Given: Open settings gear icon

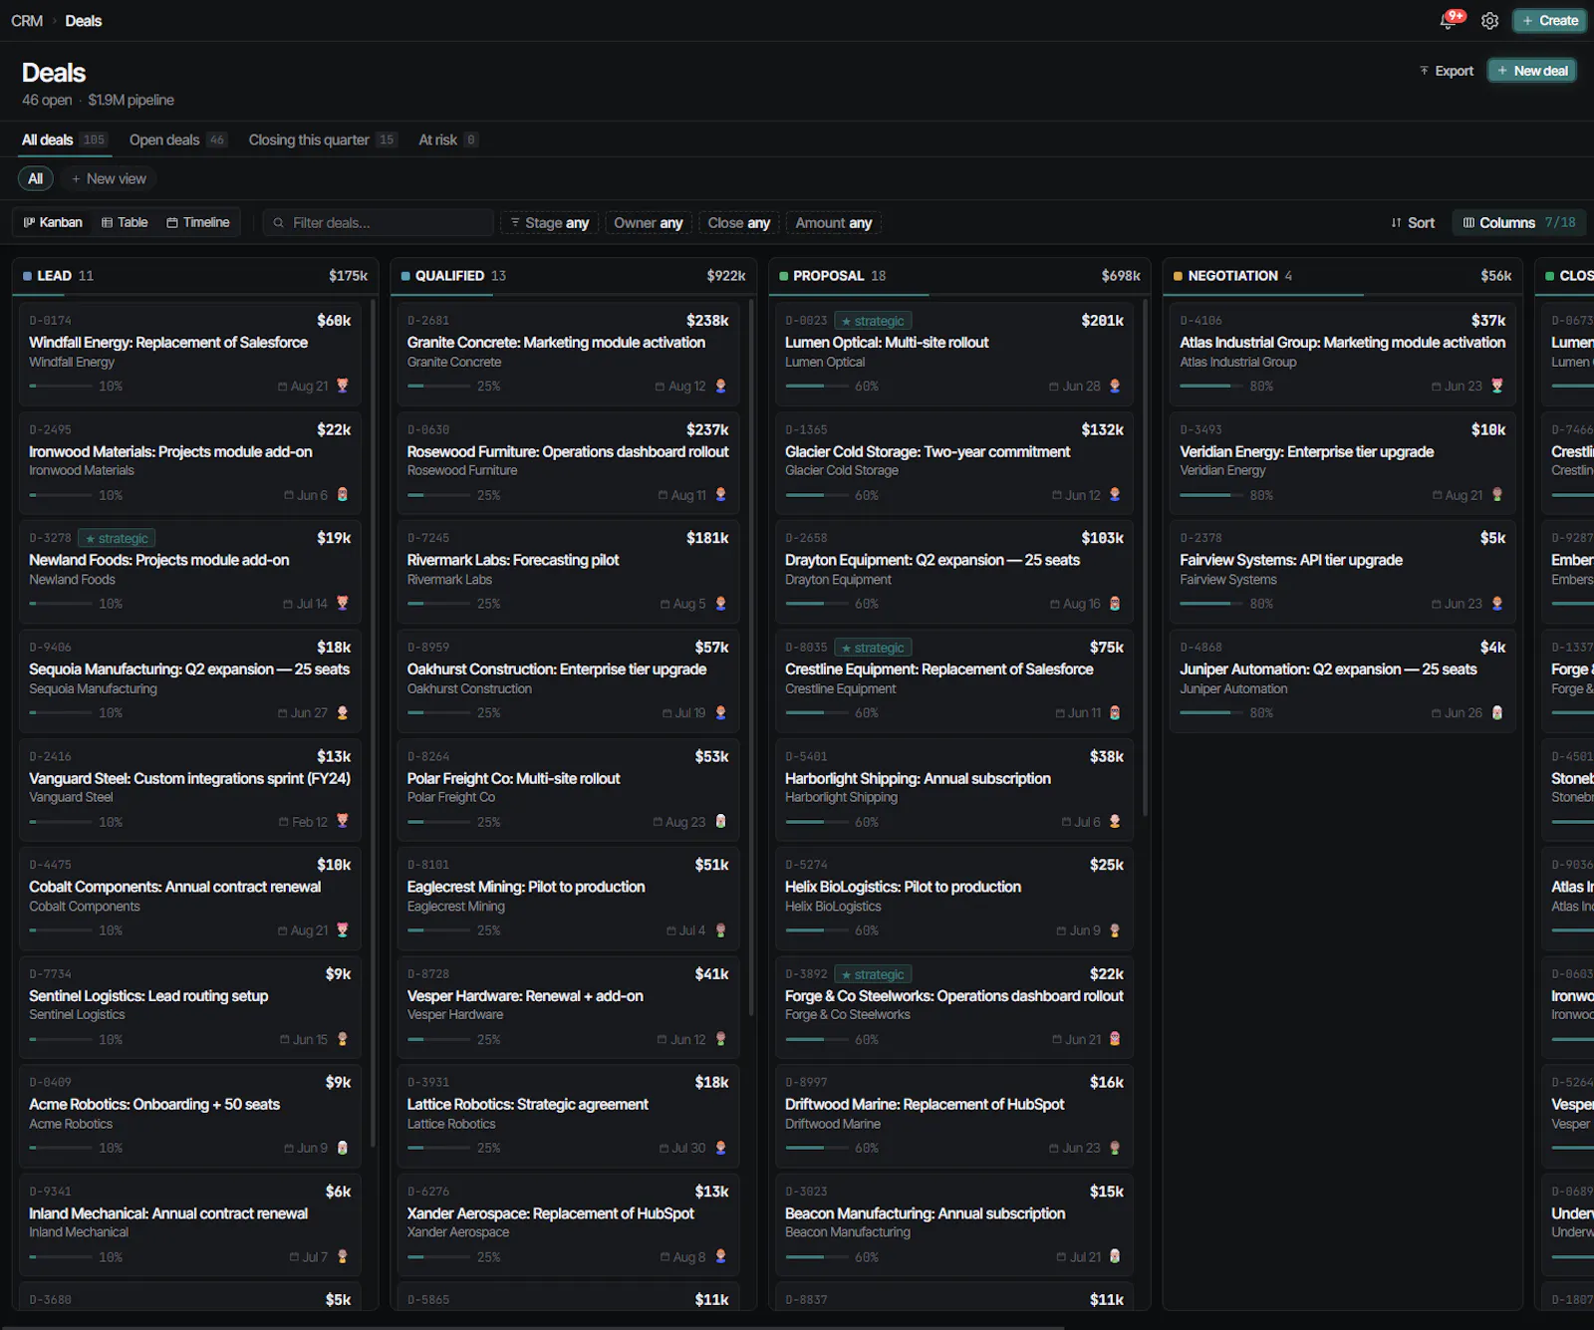Looking at the screenshot, I should (1489, 21).
